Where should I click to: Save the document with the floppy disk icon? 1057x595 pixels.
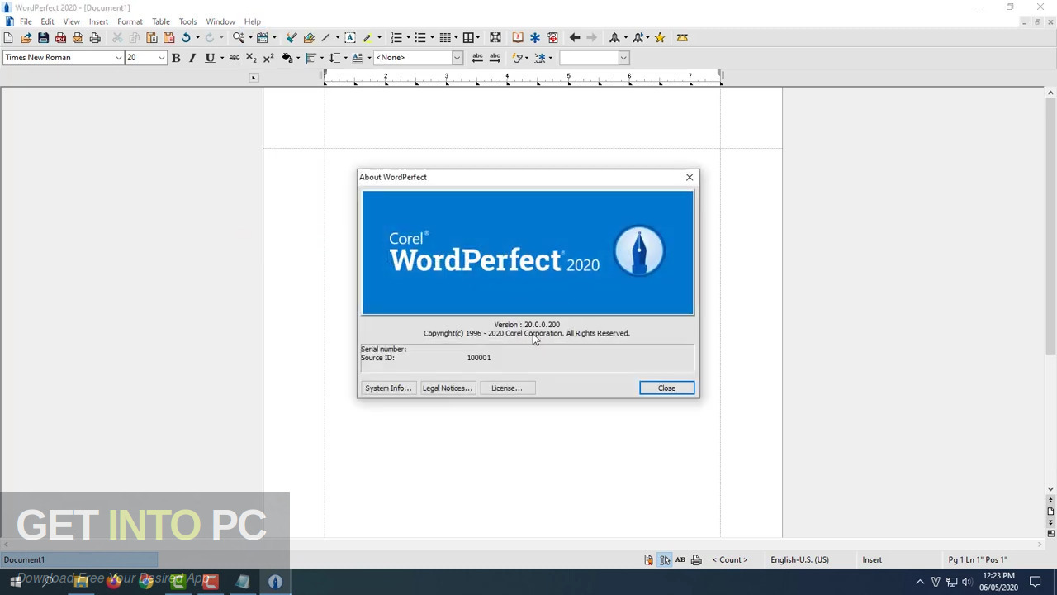click(x=43, y=37)
